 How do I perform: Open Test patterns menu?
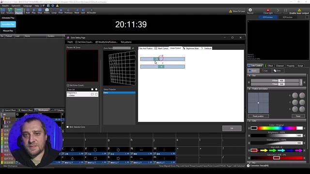pos(126,42)
